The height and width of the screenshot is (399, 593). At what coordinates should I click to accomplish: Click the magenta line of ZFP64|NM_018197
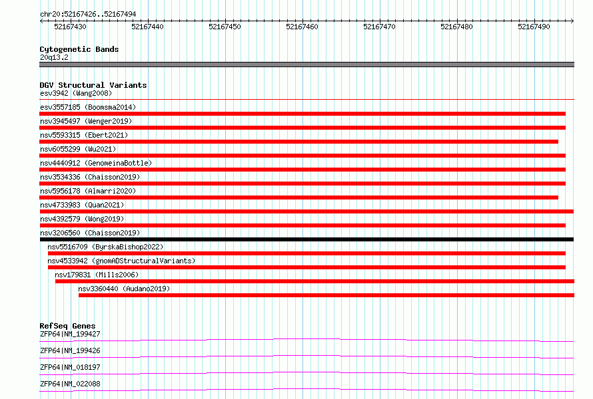point(306,373)
